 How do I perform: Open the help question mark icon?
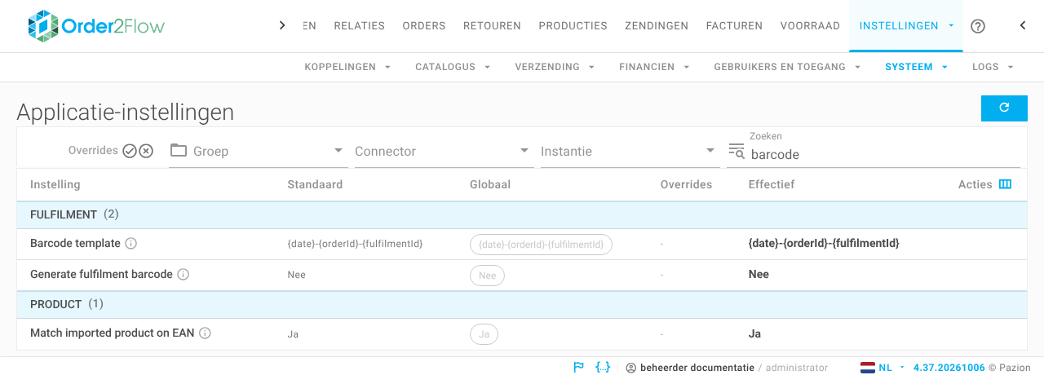(978, 26)
